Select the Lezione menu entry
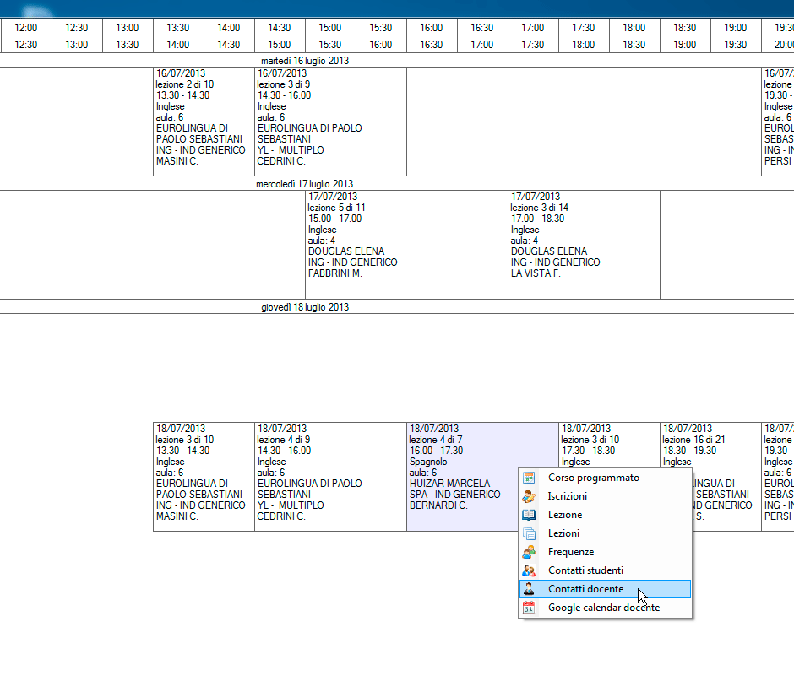 (605, 515)
